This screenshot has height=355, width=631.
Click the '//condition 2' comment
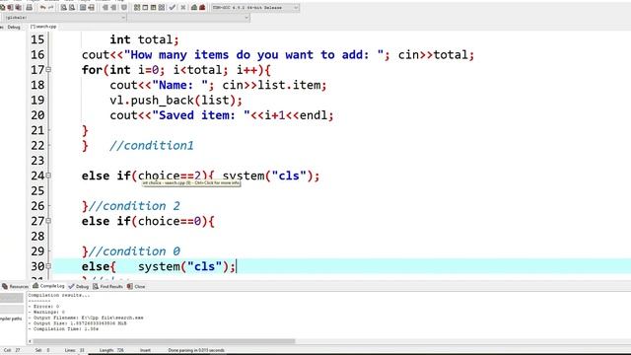coord(134,206)
